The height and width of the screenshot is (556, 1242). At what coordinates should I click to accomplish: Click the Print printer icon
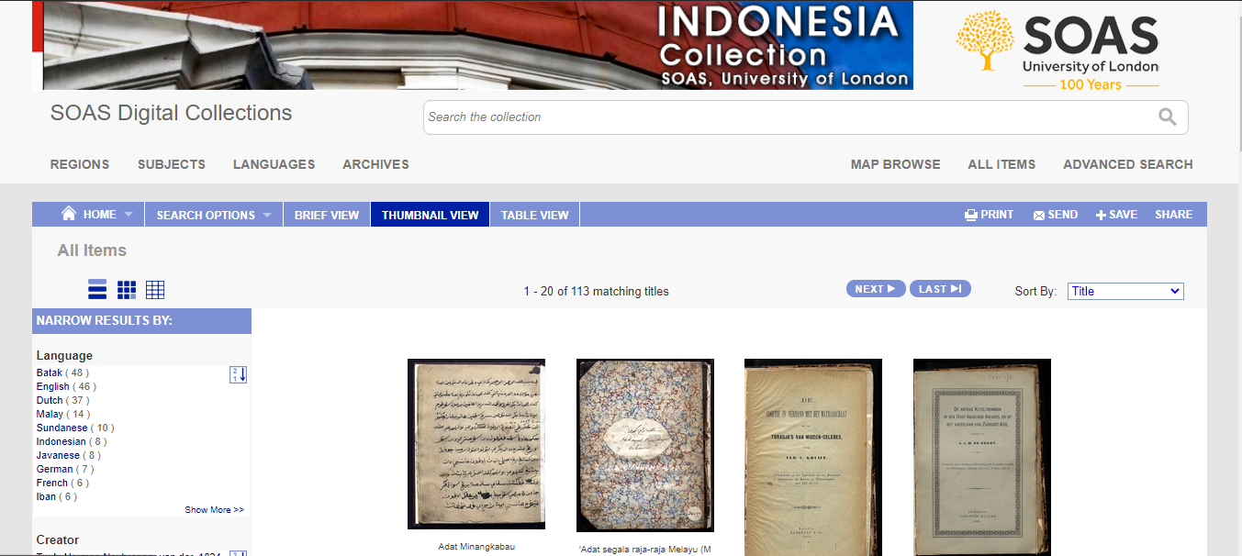pyautogui.click(x=971, y=215)
